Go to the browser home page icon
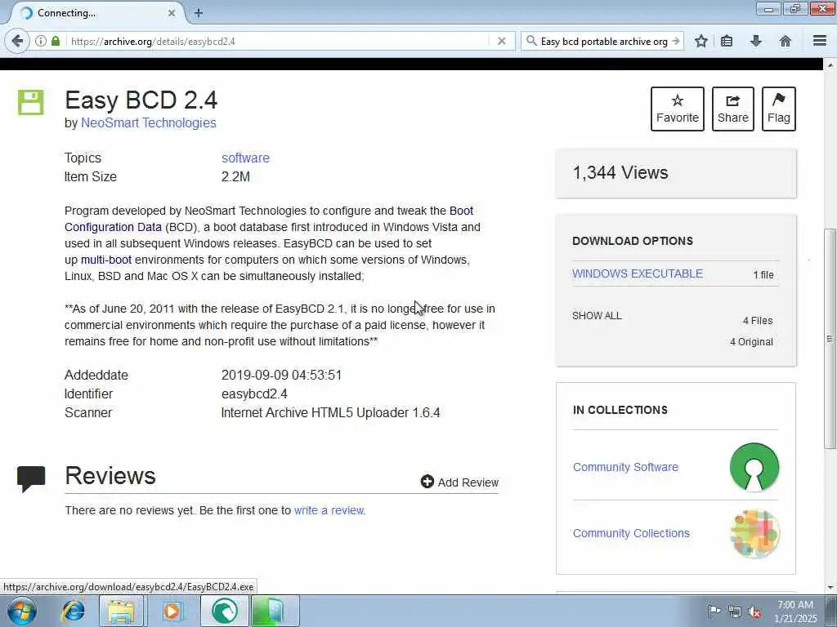The image size is (837, 627). [x=786, y=41]
